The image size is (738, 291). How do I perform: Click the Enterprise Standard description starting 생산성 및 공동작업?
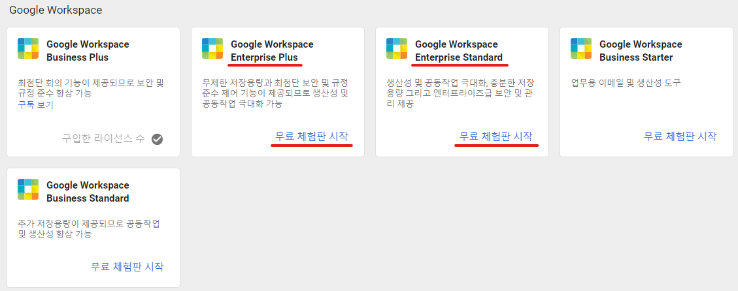click(460, 93)
